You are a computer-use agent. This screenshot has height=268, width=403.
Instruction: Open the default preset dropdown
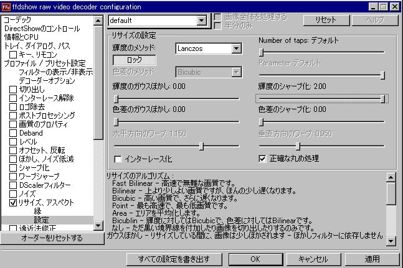202,21
